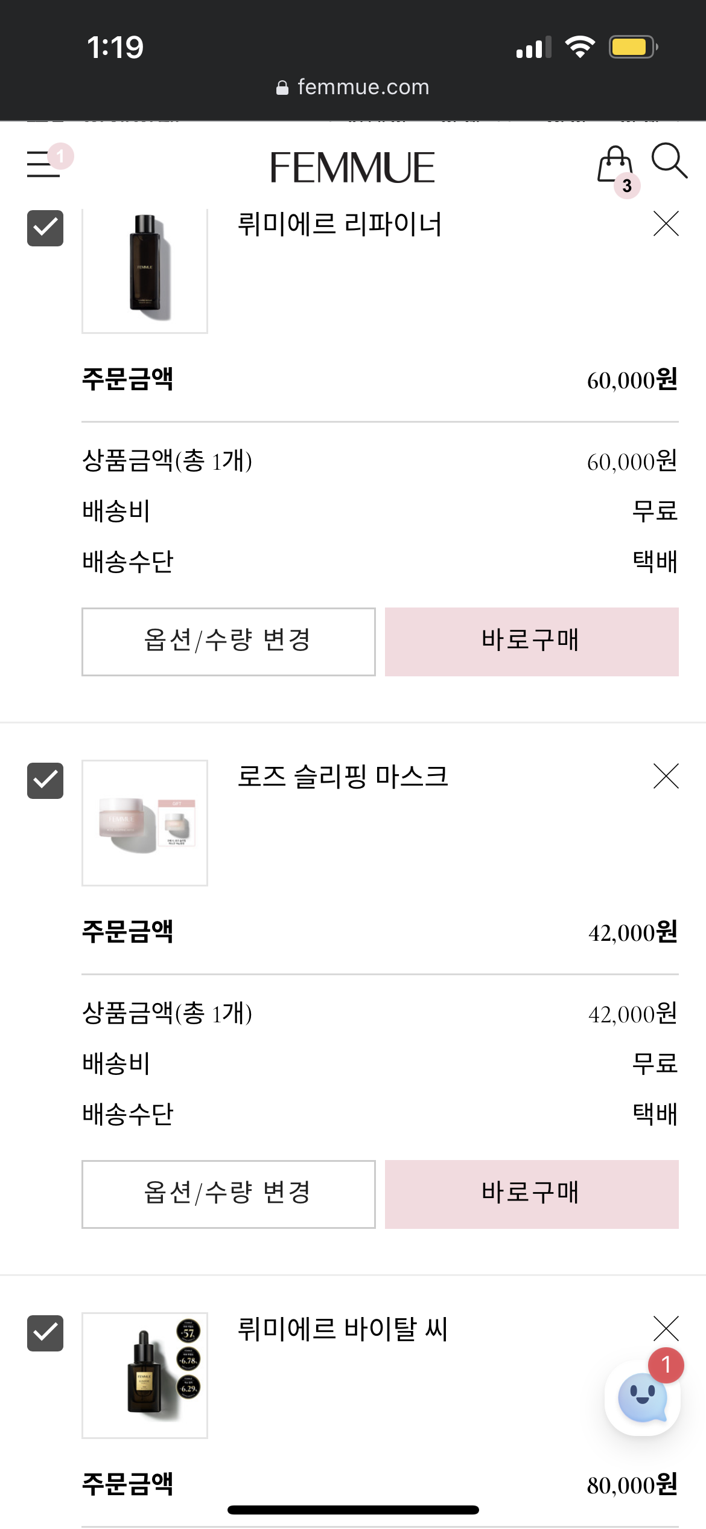Uncheck the 로즈 슬리핑 마스크 item checkbox
706x1529 pixels.
click(45, 780)
